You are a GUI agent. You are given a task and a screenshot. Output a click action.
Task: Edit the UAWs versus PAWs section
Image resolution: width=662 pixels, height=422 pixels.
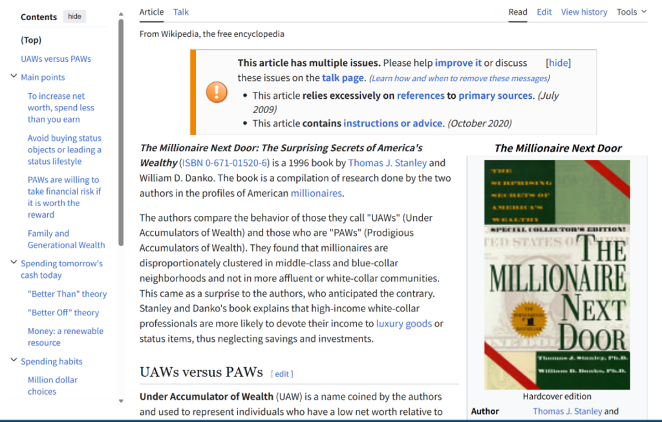[x=282, y=374]
